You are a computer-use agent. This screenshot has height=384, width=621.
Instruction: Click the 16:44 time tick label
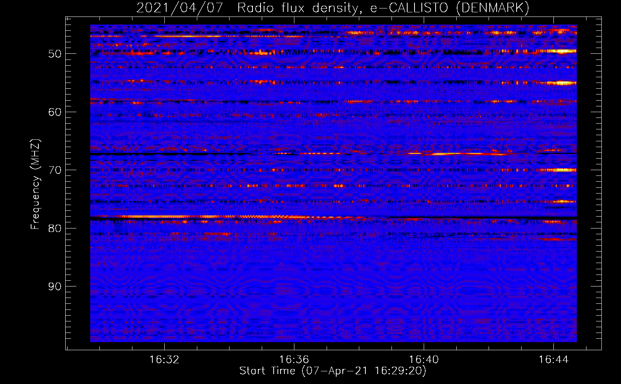click(553, 359)
